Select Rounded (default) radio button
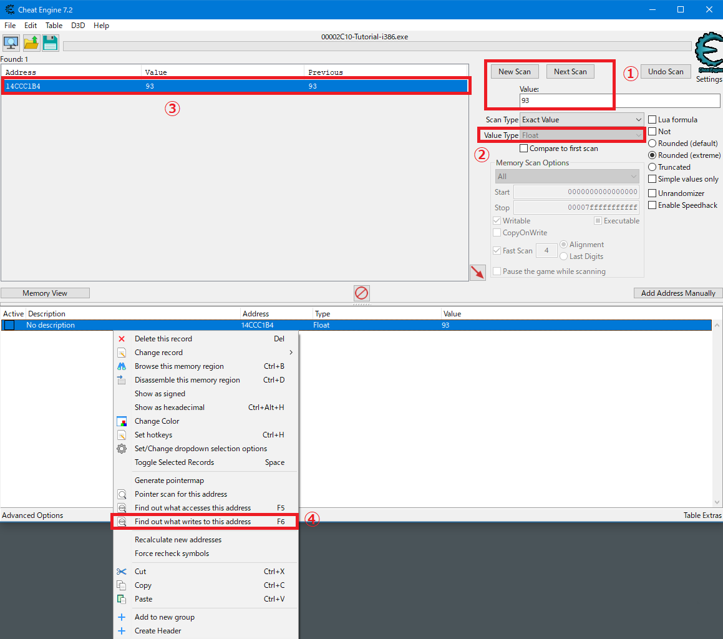This screenshot has height=639, width=723. (x=652, y=144)
